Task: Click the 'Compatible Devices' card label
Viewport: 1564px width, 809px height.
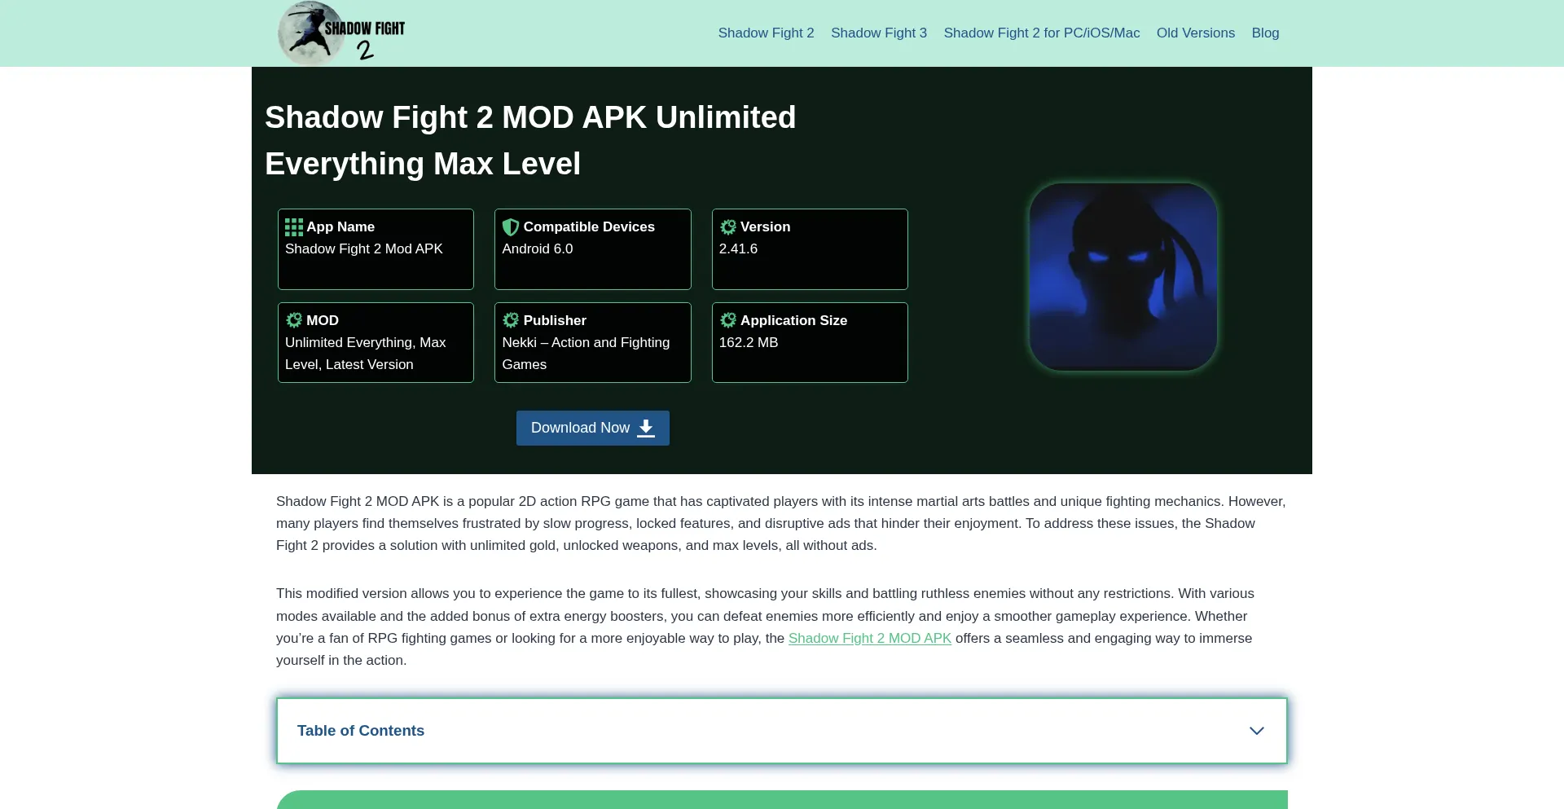Action: (x=589, y=227)
